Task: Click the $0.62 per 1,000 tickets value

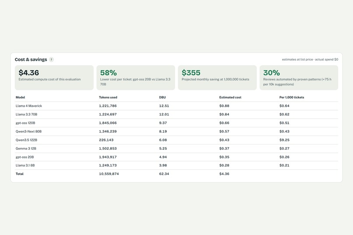Action: pos(284,115)
